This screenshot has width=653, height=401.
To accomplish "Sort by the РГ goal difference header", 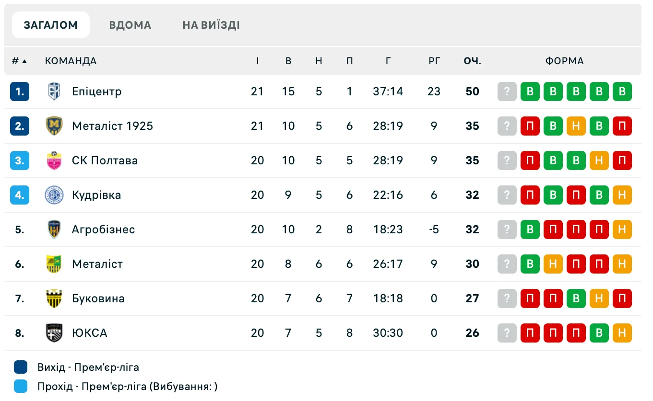I will click(x=434, y=61).
